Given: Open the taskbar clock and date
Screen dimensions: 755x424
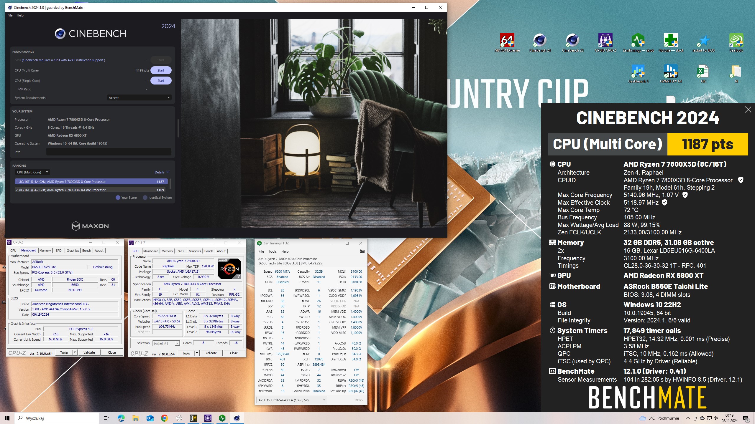Looking at the screenshot, I should point(729,418).
